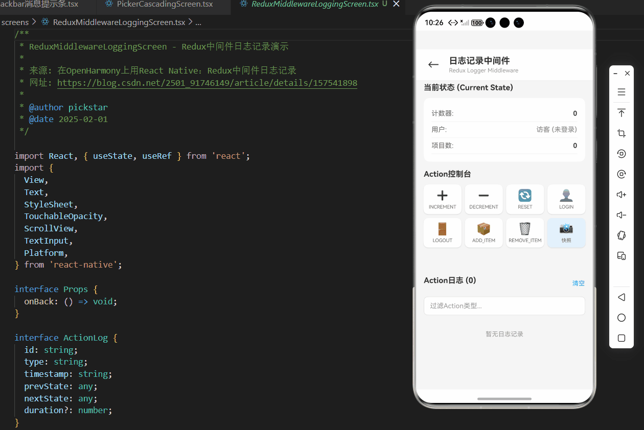Viewport: 644px width, 430px height.
Task: Click the 'timestamp: string;' code line
Action: coord(68,374)
